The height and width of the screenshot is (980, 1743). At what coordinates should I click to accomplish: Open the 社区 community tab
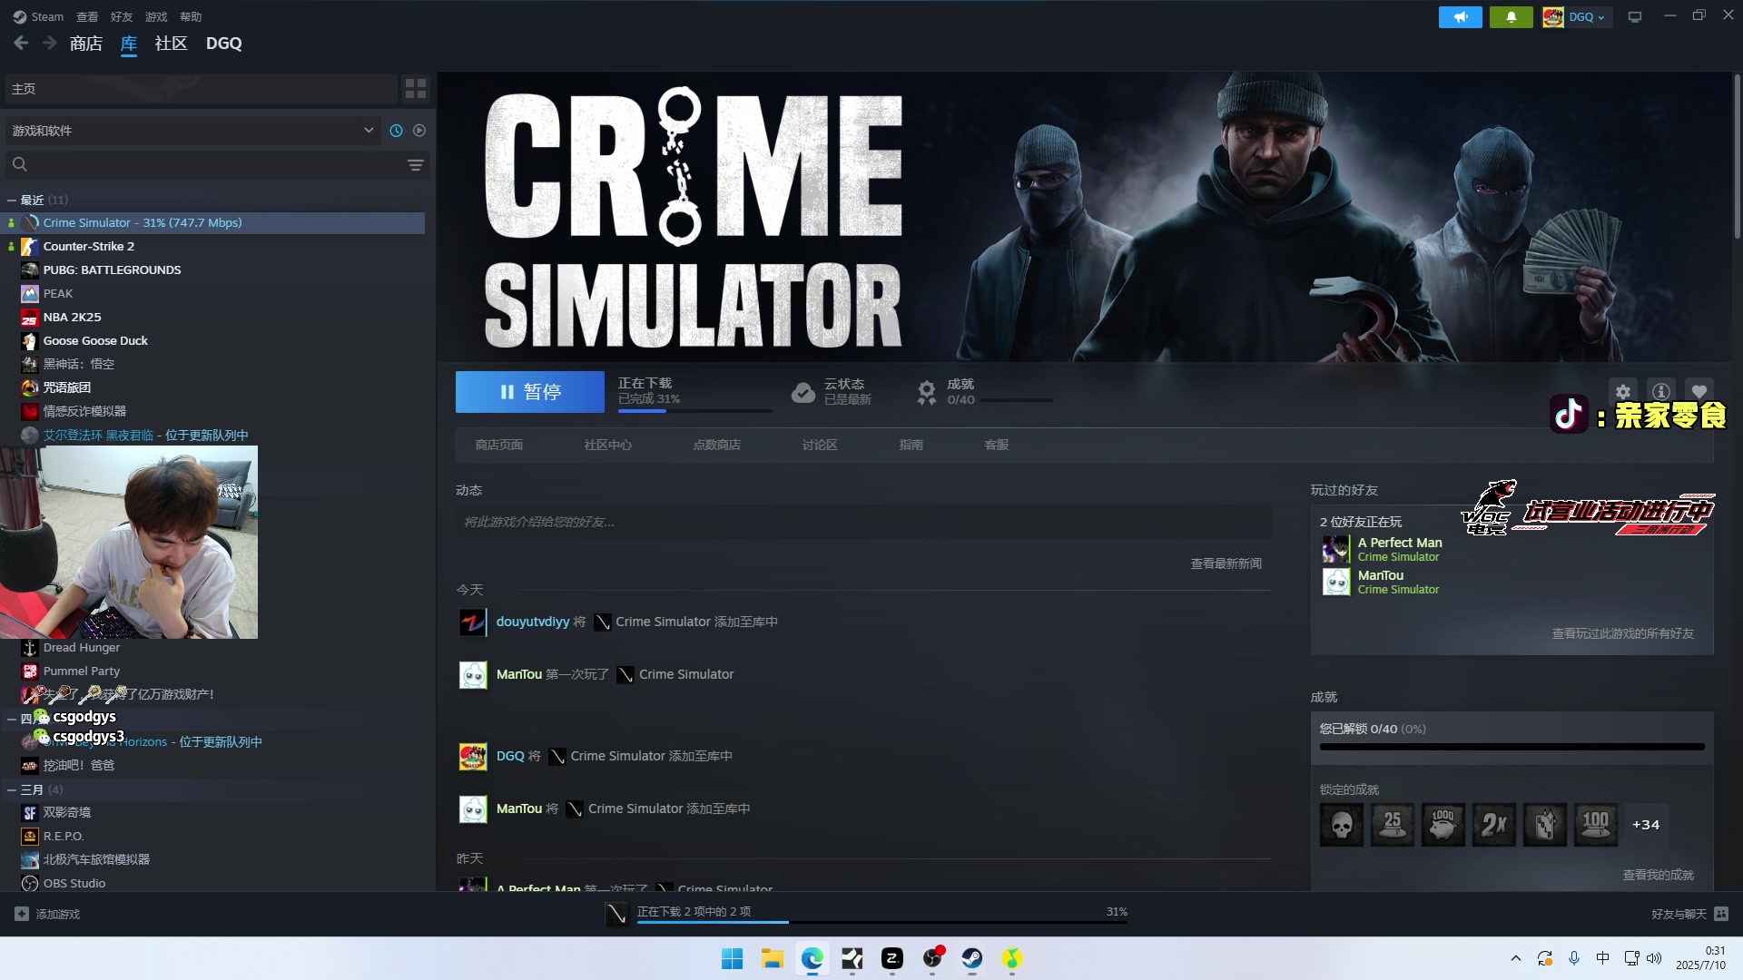pos(171,44)
